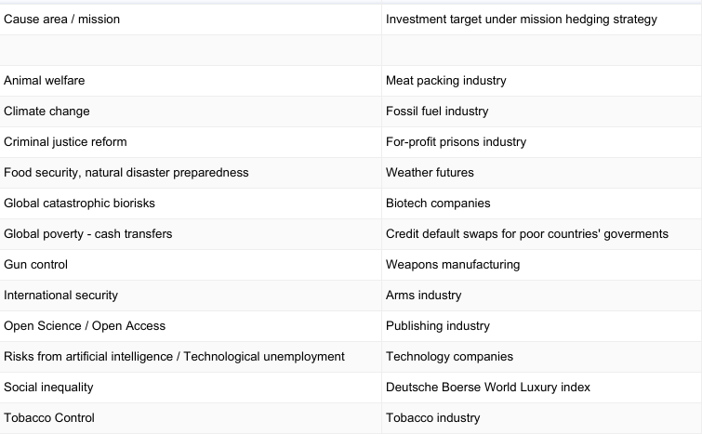Select the 'Investment target under mission hedging strategy' header

[x=521, y=20]
